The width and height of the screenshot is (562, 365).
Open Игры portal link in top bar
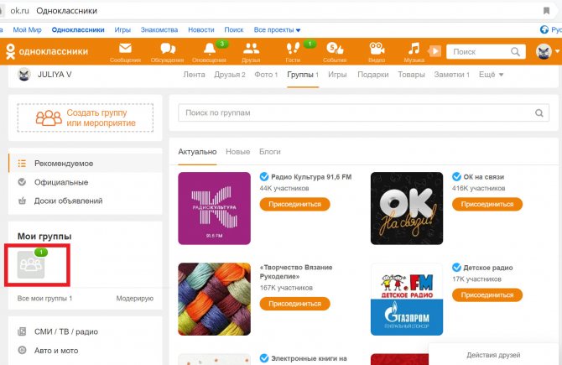[x=122, y=29]
